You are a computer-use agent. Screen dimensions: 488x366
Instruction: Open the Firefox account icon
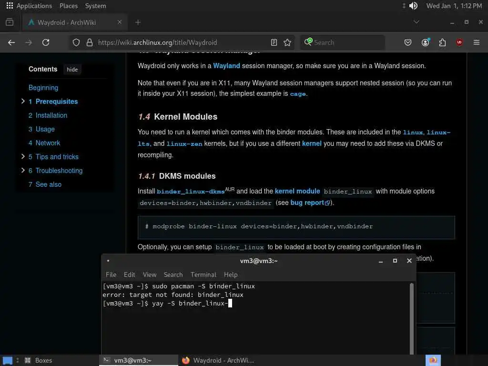click(426, 42)
